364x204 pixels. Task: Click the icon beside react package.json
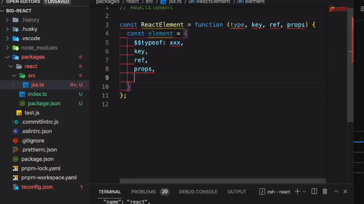point(22,103)
